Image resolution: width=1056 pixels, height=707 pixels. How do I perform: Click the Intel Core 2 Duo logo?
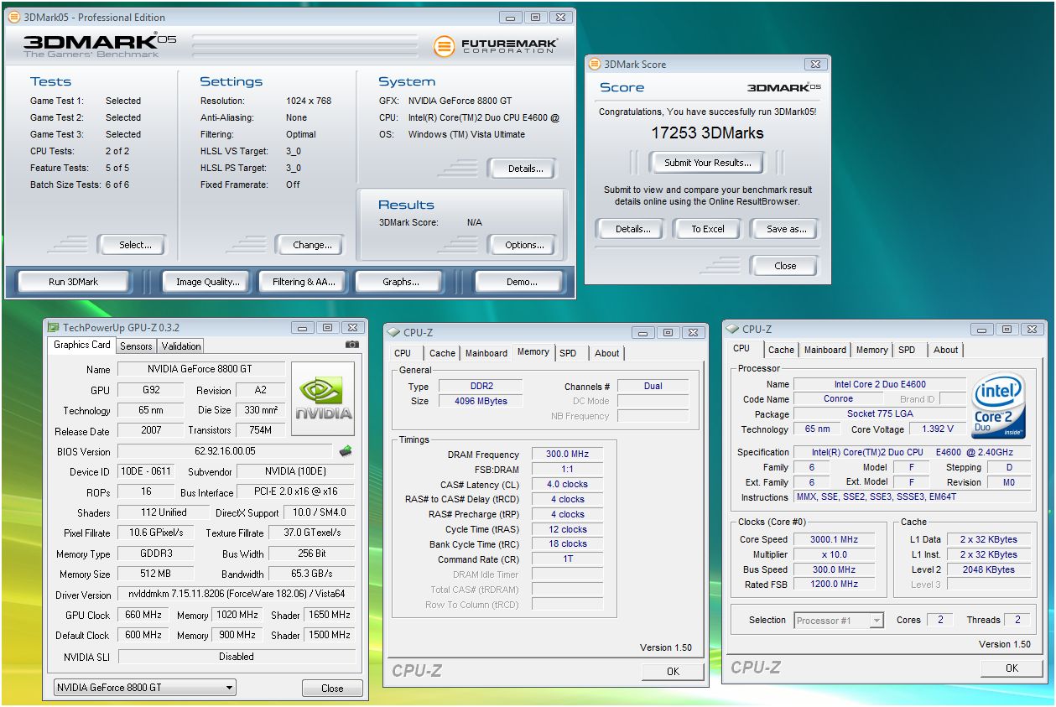[998, 406]
